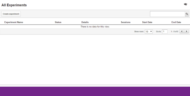
Task: Click the All Experiments heading
Action: (14, 5)
